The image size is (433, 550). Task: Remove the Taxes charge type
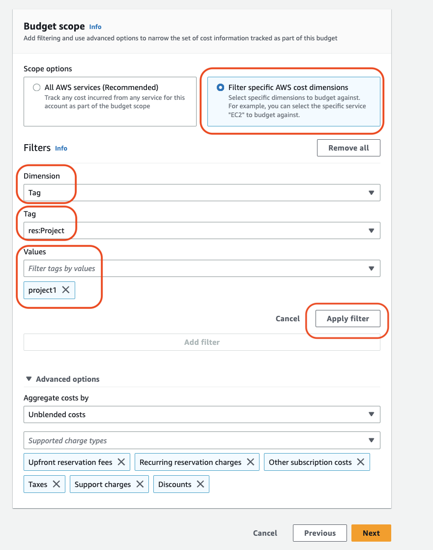[x=56, y=485]
